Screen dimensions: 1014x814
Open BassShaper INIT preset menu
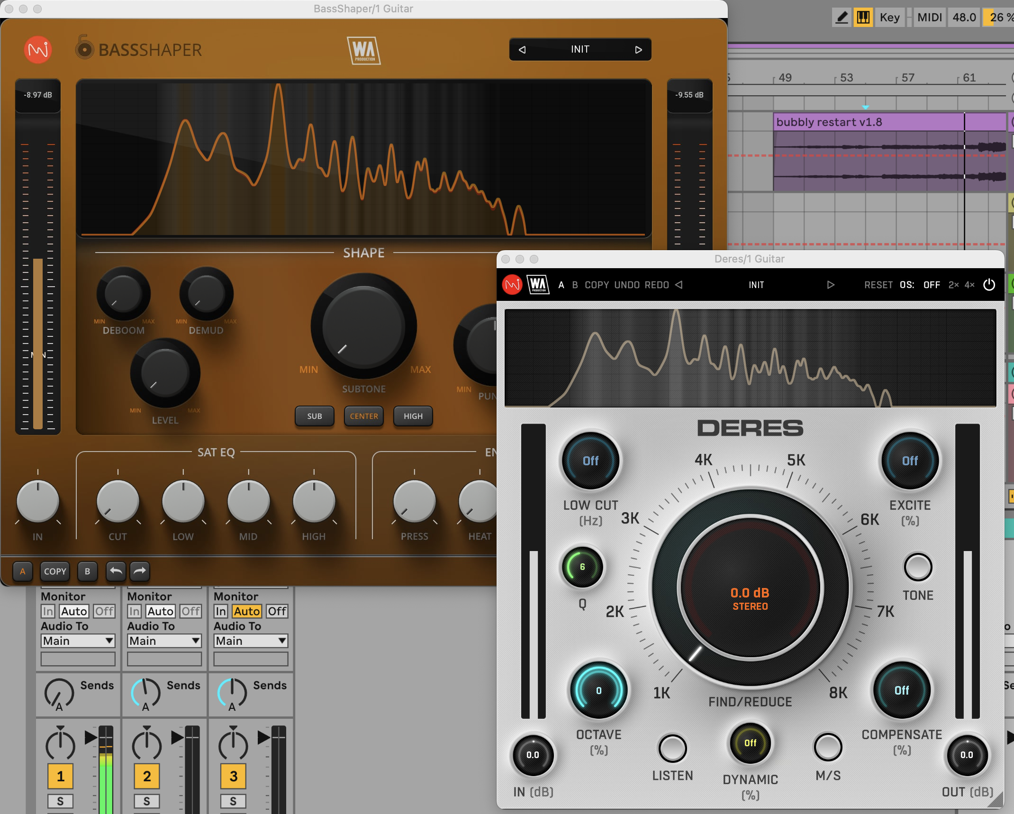click(580, 49)
